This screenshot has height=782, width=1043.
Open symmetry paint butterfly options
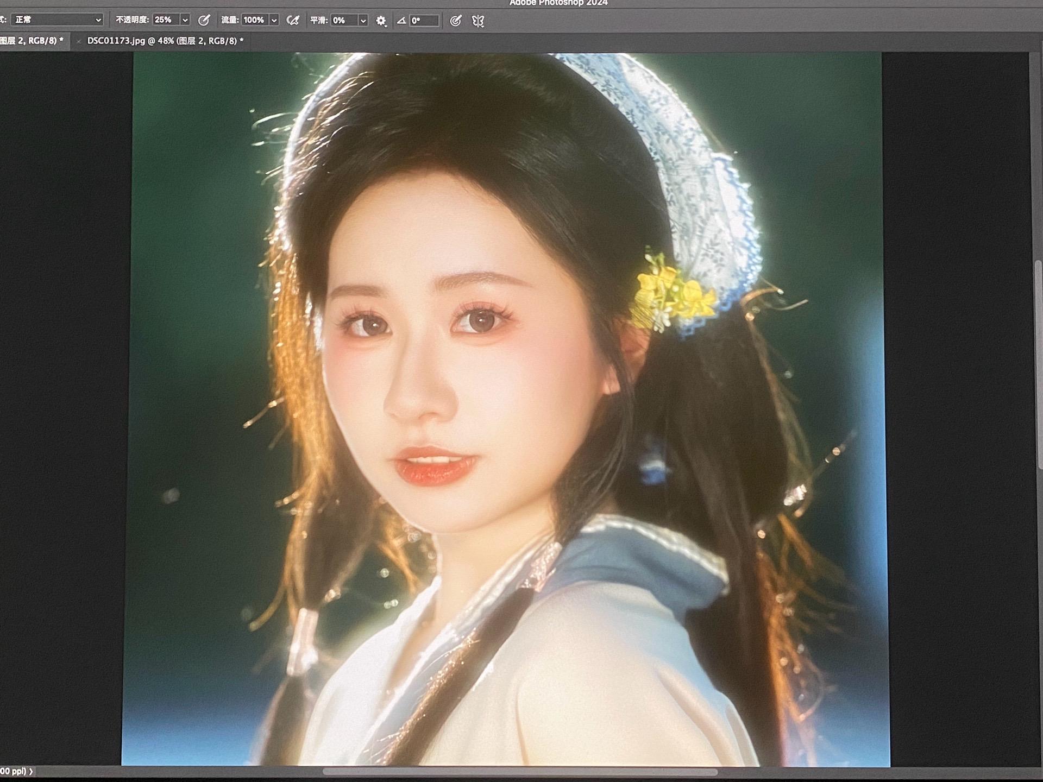coord(477,21)
